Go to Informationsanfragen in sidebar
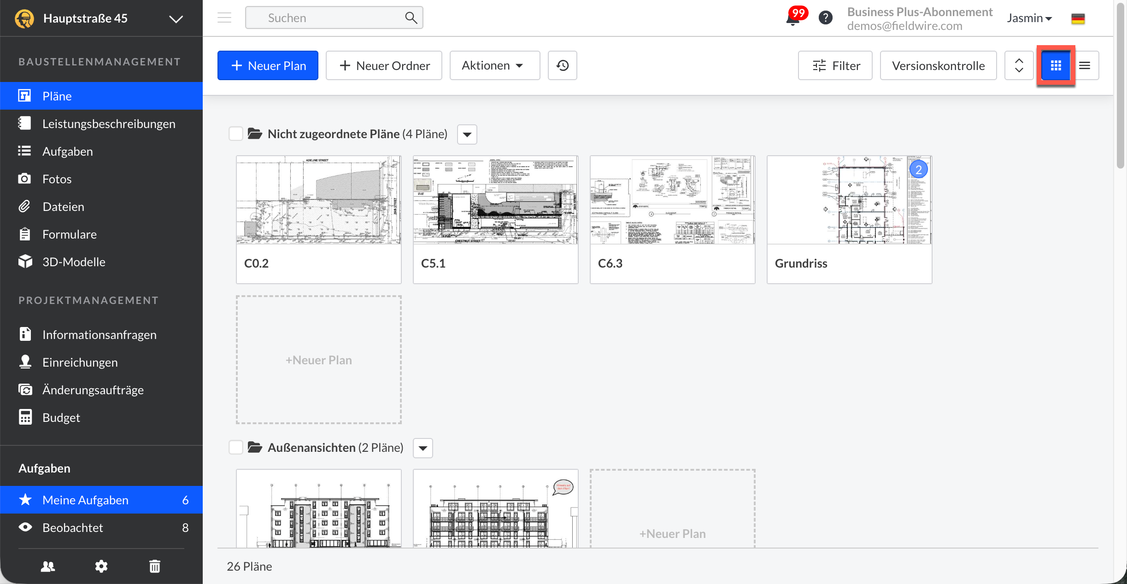 pos(99,334)
